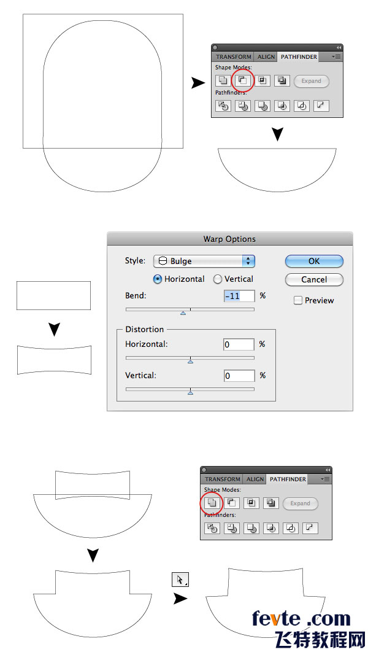Image resolution: width=368 pixels, height=652 pixels.
Task: Click Intersect icon in upper Pathfinder panel
Action: click(263, 80)
